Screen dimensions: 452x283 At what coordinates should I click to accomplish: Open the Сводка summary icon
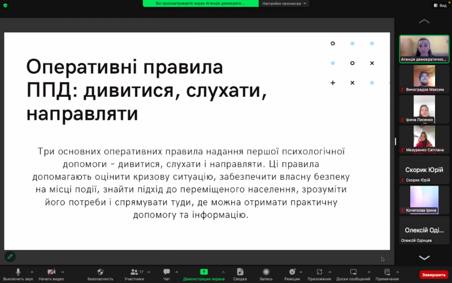(x=240, y=272)
